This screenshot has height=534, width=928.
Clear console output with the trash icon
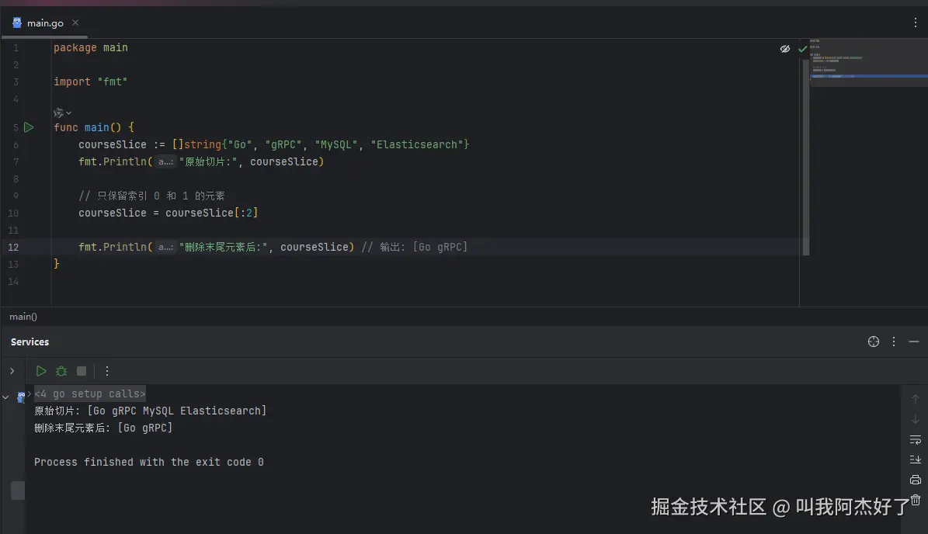coord(916,500)
